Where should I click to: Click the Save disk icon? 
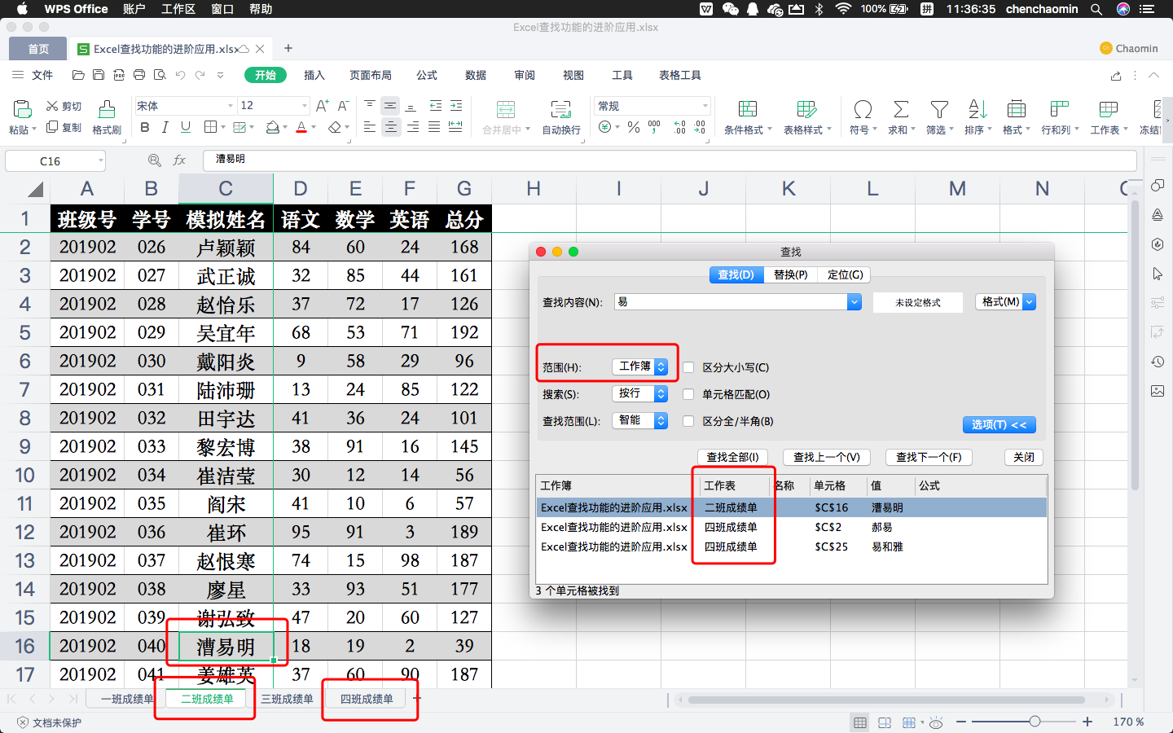point(99,75)
